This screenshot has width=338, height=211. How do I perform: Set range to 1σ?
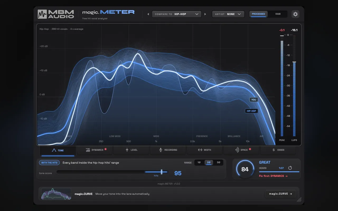click(x=199, y=162)
